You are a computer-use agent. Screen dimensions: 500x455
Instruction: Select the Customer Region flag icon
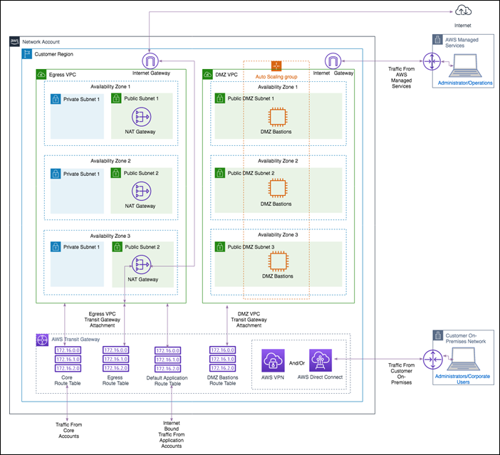(28, 54)
